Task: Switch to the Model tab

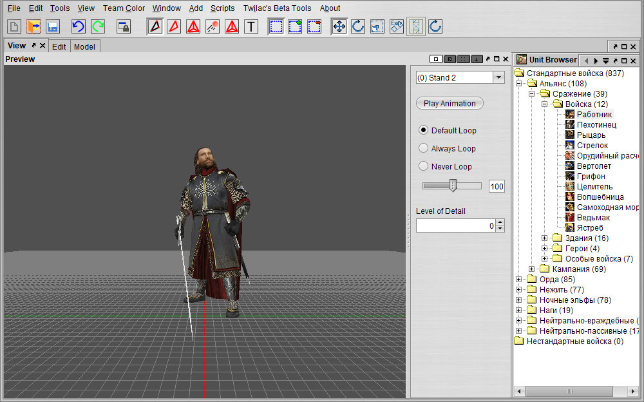Action: 84,46
